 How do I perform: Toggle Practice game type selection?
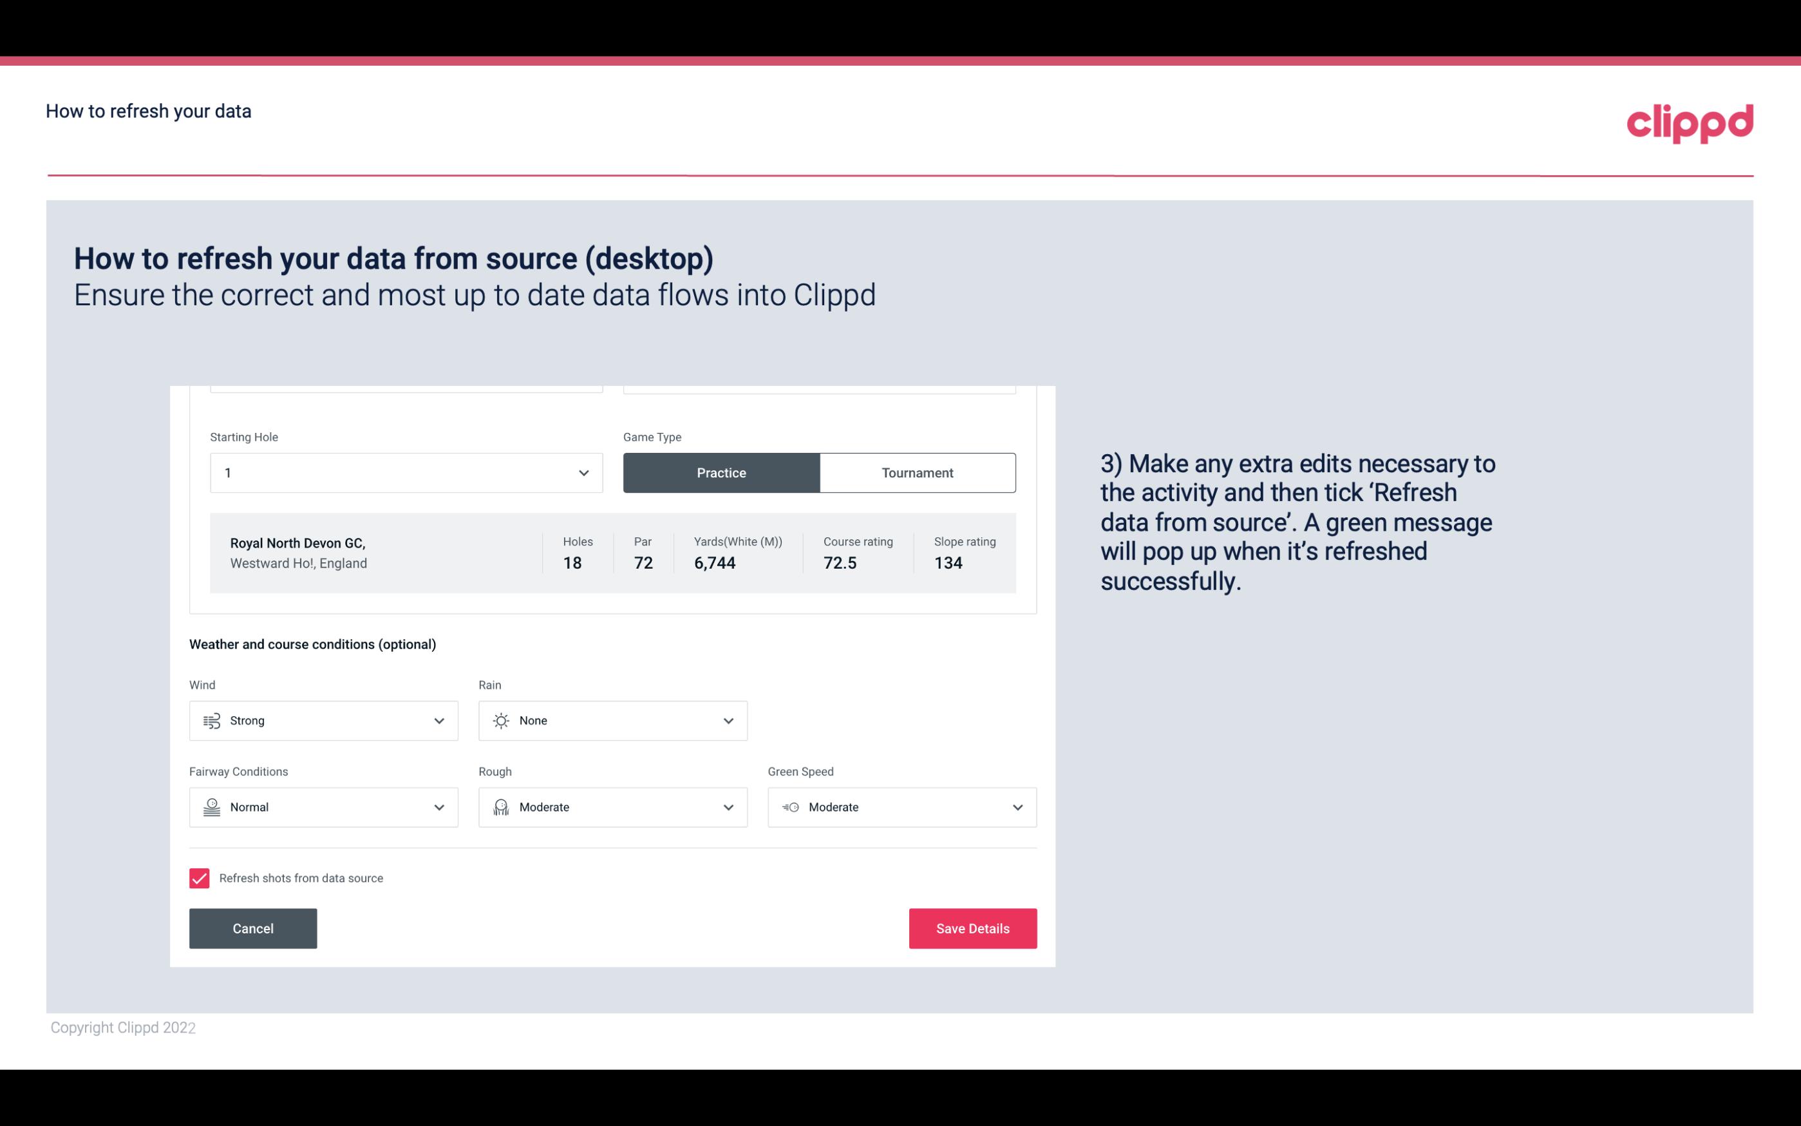722,472
